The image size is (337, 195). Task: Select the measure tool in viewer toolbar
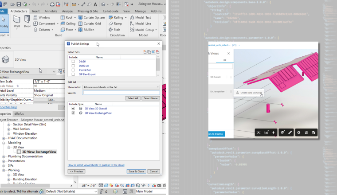pos(290,132)
